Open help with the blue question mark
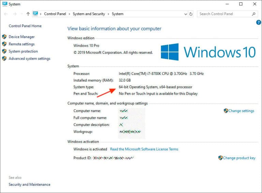262x193 pixels. click(258, 22)
